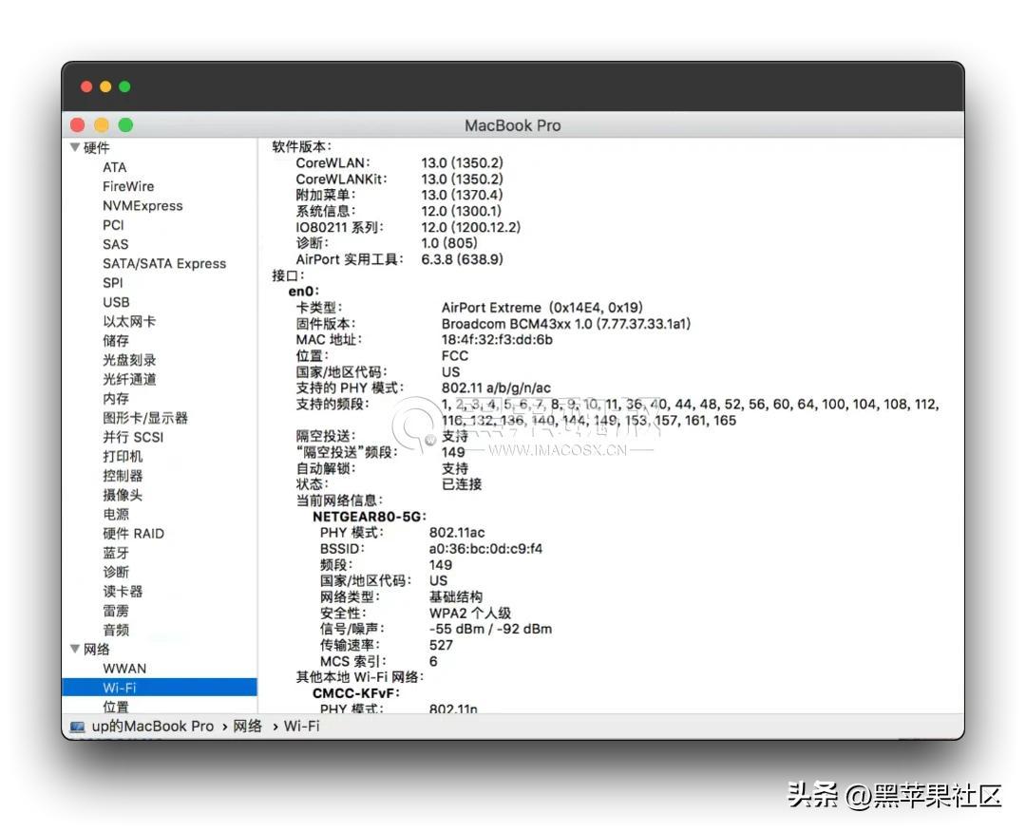1026x832 pixels.
Task: Select 位置 under the Network section
Action: pos(115,707)
